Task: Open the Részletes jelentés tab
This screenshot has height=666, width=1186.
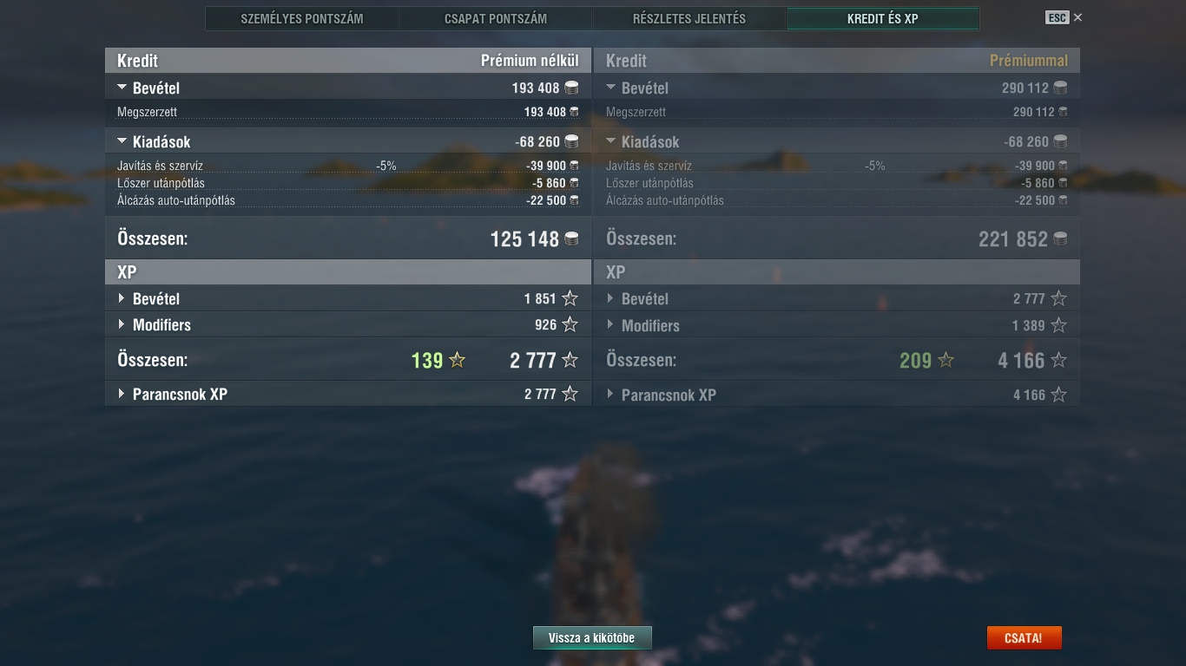Action: coord(689,18)
